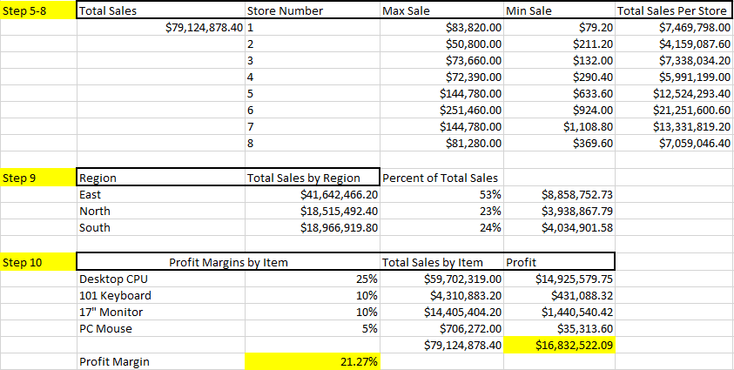Viewport: 734px width, 370px height.
Task: Select Desktop CPU sales $59,702,319.00
Action: 441,279
